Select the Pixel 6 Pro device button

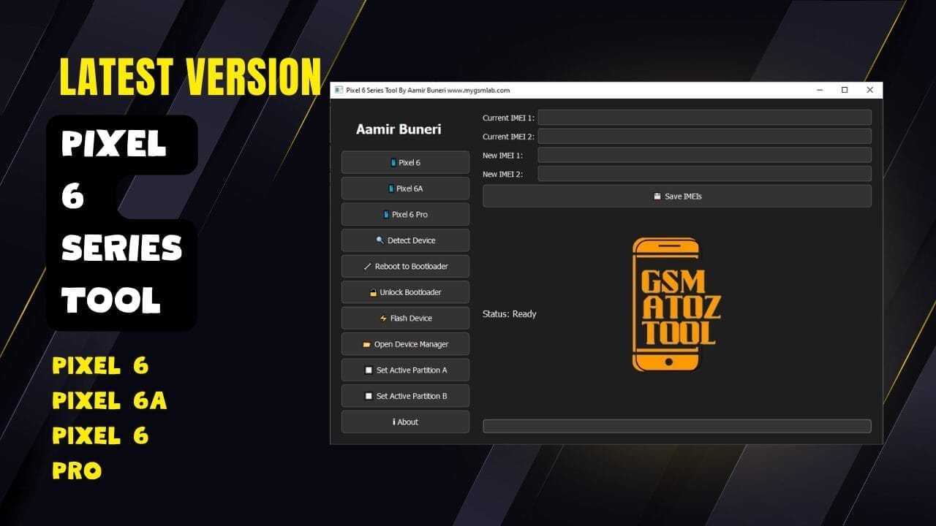(405, 214)
